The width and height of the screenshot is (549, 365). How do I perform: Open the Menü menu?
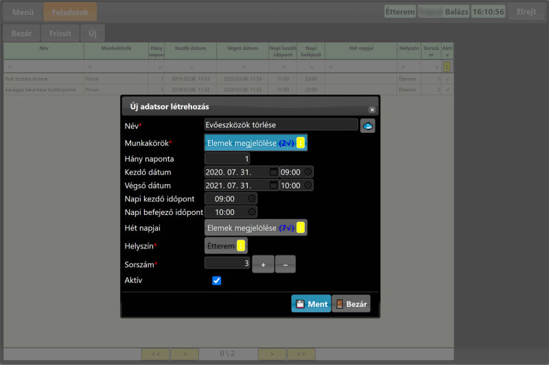click(23, 12)
